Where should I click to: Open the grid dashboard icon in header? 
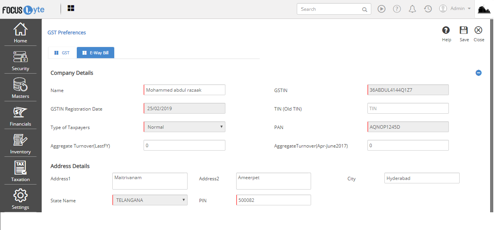[71, 8]
